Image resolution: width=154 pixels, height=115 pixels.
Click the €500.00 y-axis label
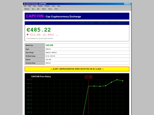29,80
